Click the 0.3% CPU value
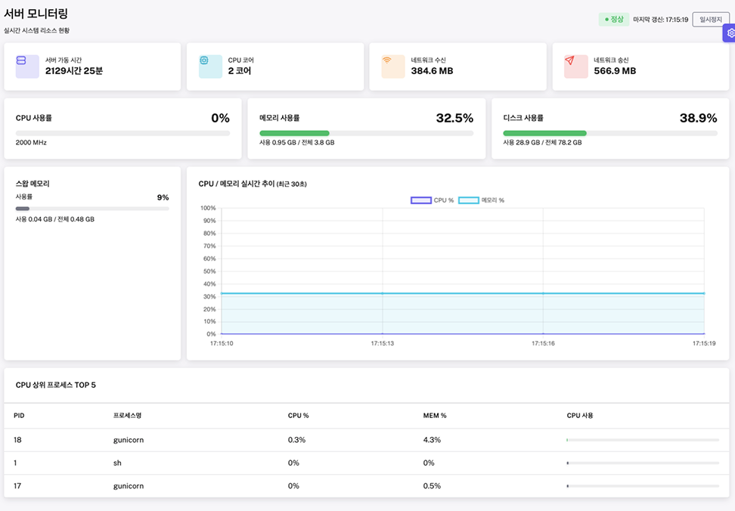The image size is (735, 511). tap(296, 440)
